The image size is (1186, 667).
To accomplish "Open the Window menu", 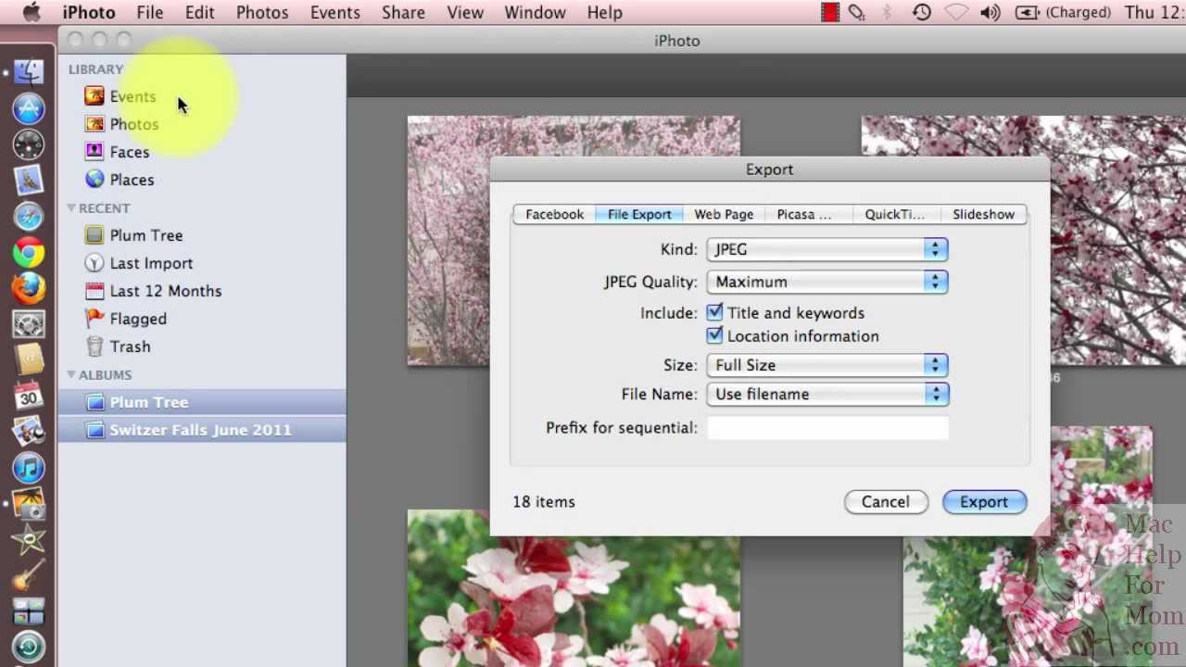I will tap(535, 12).
